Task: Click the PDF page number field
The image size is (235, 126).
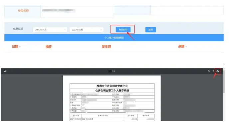Action: pos(110,71)
